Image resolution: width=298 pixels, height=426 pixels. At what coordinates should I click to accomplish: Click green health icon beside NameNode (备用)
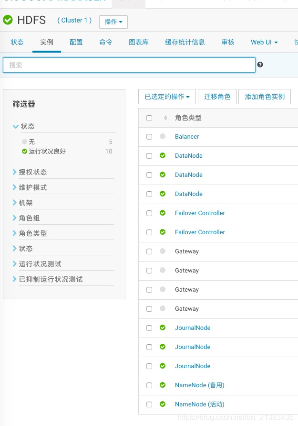click(163, 385)
